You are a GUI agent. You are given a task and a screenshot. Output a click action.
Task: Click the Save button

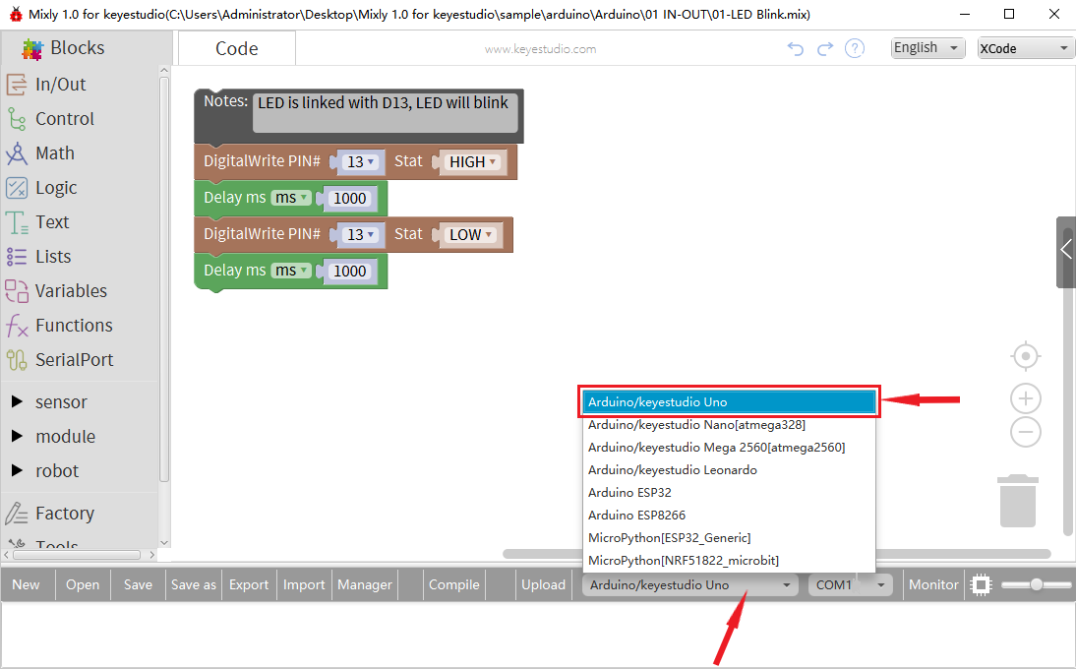pyautogui.click(x=138, y=584)
